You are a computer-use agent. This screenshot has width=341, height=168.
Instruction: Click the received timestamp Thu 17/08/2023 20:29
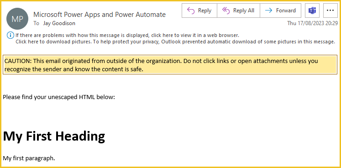tap(313, 23)
